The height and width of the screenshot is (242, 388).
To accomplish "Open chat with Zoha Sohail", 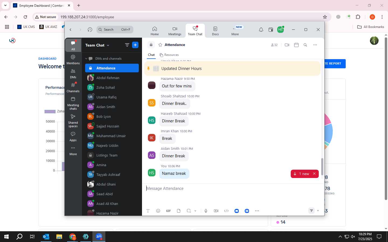I will [112, 87].
